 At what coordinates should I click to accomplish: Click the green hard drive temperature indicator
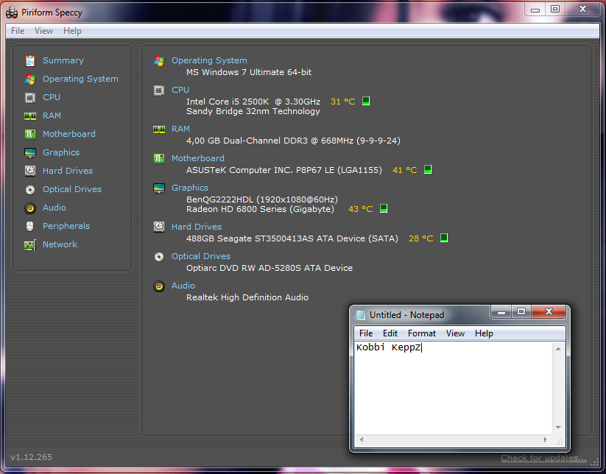[444, 238]
